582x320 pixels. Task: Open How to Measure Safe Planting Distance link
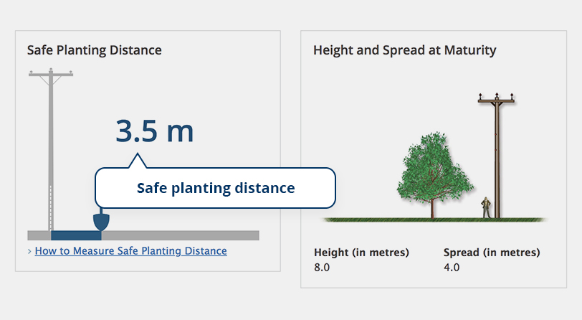(130, 251)
